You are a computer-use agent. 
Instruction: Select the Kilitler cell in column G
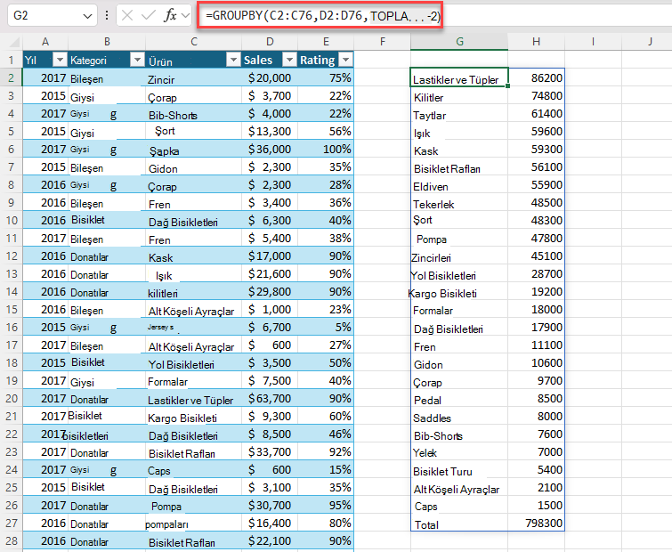[x=459, y=96]
